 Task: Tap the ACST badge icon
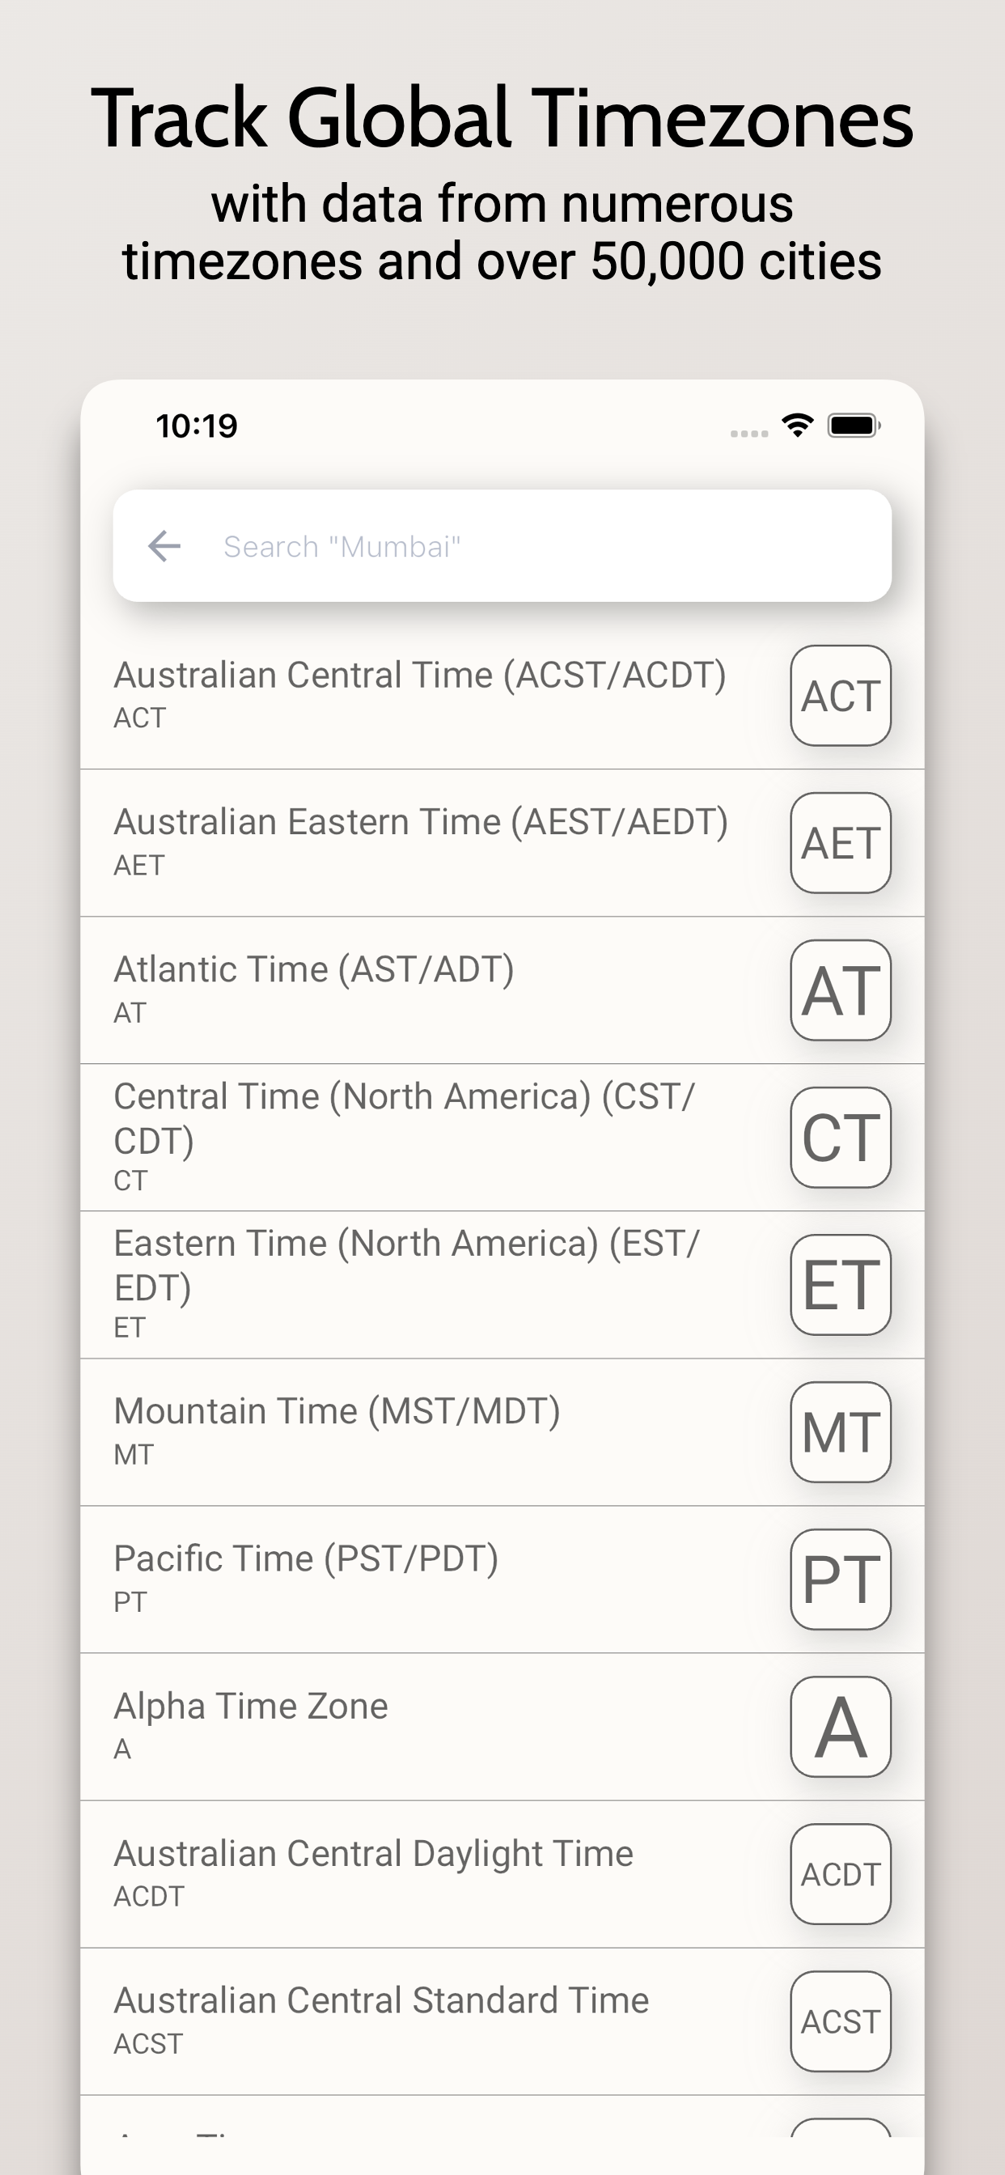click(x=840, y=2021)
